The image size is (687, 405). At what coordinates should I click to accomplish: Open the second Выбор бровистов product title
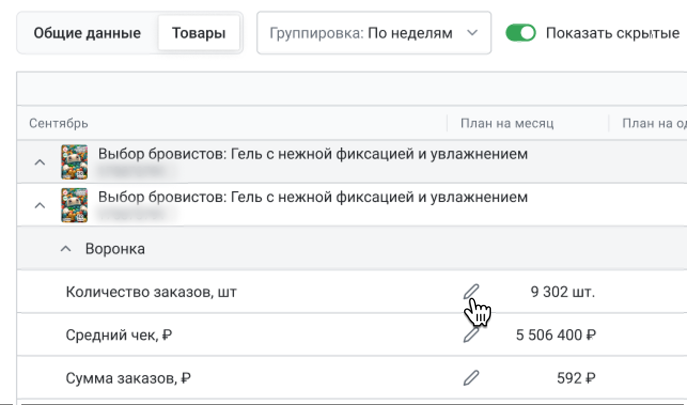point(313,197)
